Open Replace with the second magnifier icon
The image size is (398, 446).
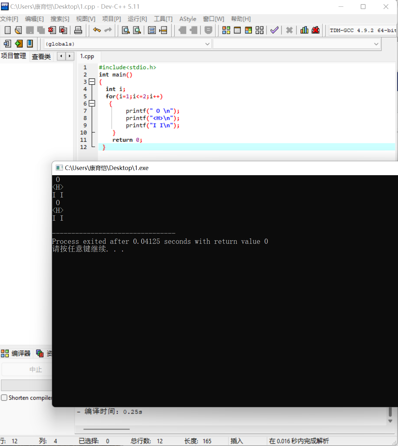[137, 30]
